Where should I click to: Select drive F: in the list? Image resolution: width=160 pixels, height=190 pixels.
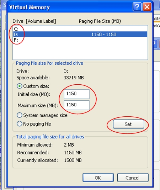(x=80, y=40)
